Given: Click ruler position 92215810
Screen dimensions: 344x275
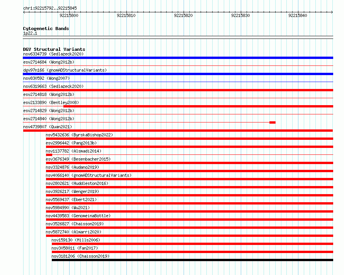Looking at the screenshot, I should 126,15.
